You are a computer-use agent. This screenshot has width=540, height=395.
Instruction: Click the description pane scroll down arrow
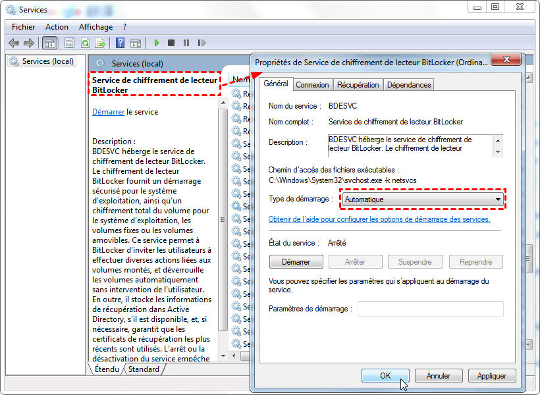pos(223,355)
